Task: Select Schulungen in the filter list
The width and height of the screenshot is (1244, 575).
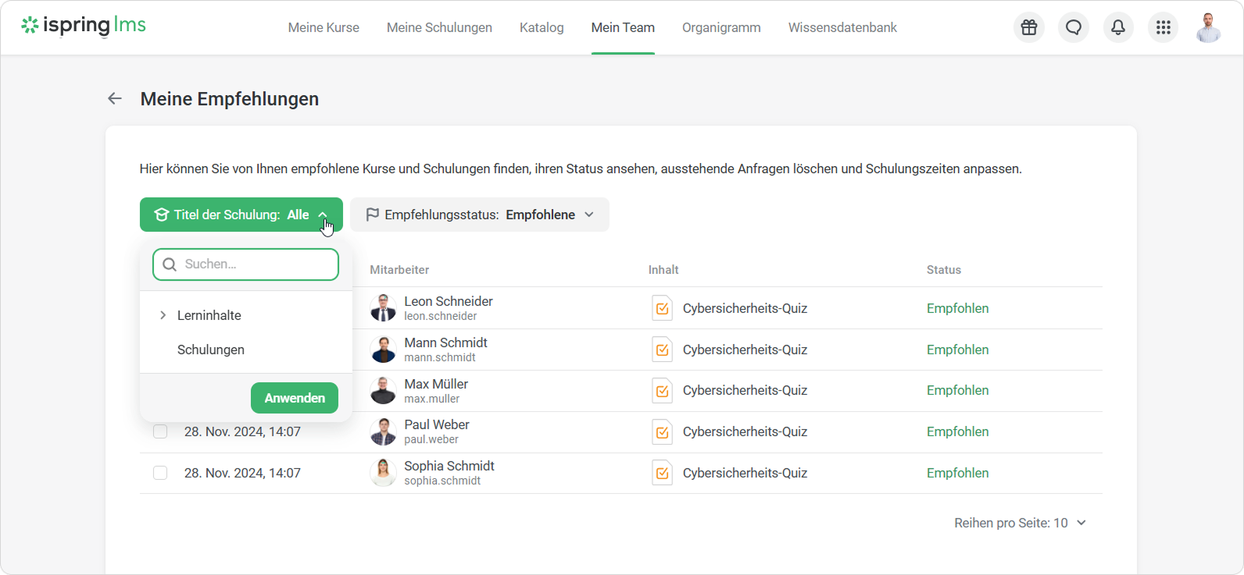Action: point(211,350)
